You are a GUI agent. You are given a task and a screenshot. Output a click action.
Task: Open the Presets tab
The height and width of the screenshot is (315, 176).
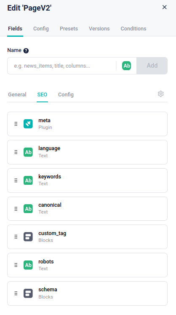[69, 28]
